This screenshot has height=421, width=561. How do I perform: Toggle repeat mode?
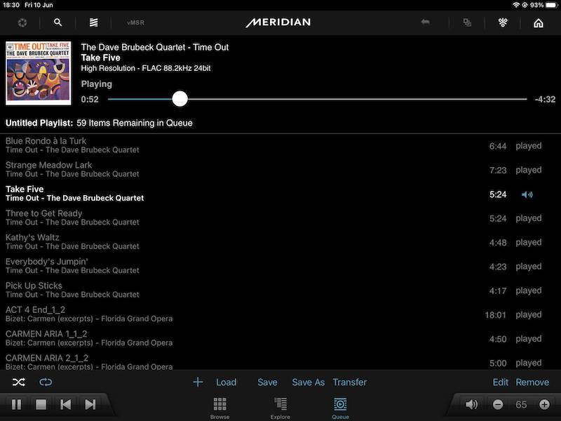click(46, 382)
